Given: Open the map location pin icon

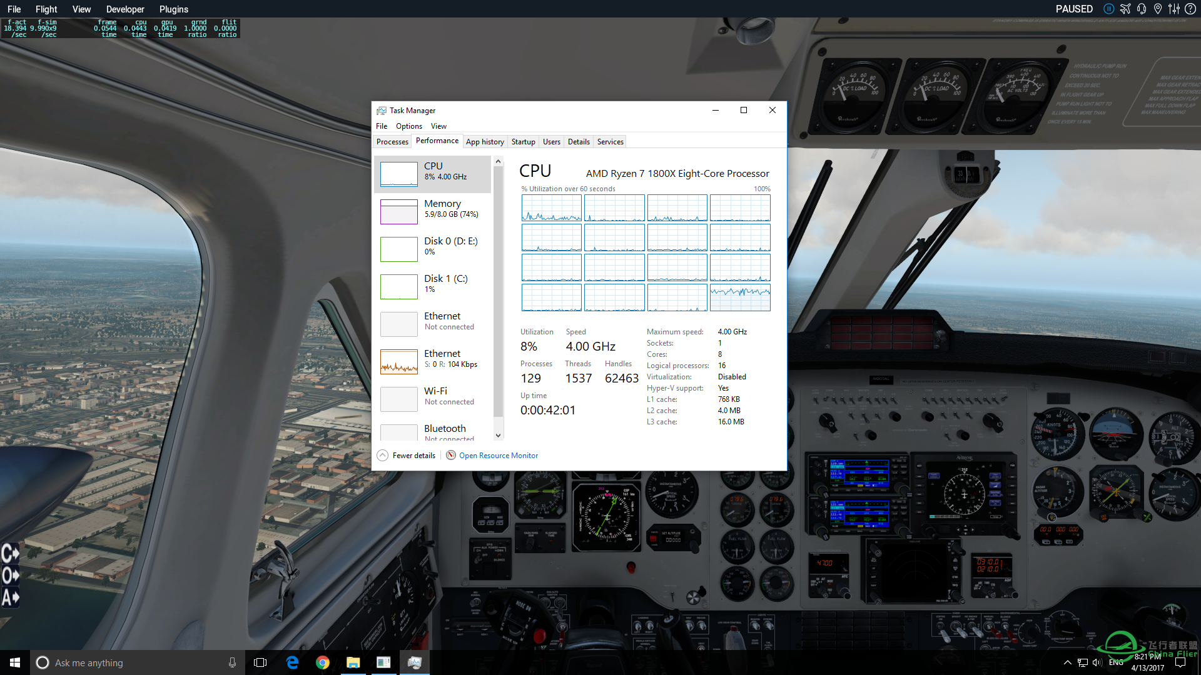Looking at the screenshot, I should (1158, 9).
